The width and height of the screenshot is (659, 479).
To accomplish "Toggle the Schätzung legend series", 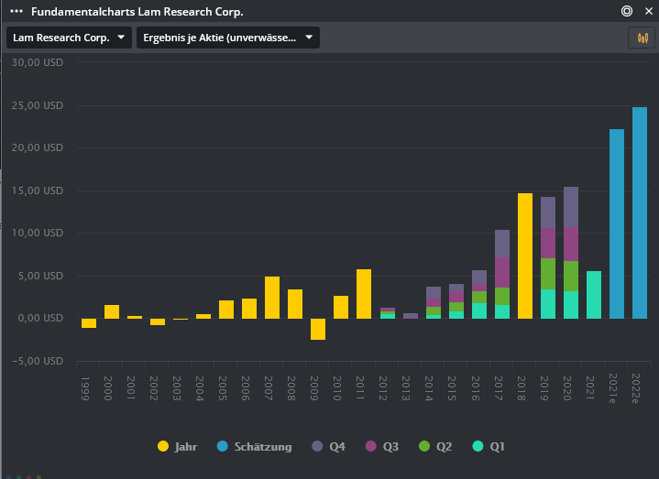I will pyautogui.click(x=254, y=446).
